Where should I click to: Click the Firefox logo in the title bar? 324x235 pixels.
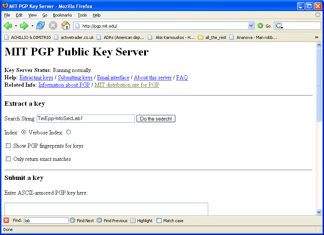coord(5,6)
